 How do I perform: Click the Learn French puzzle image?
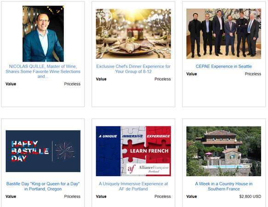pos(133,151)
